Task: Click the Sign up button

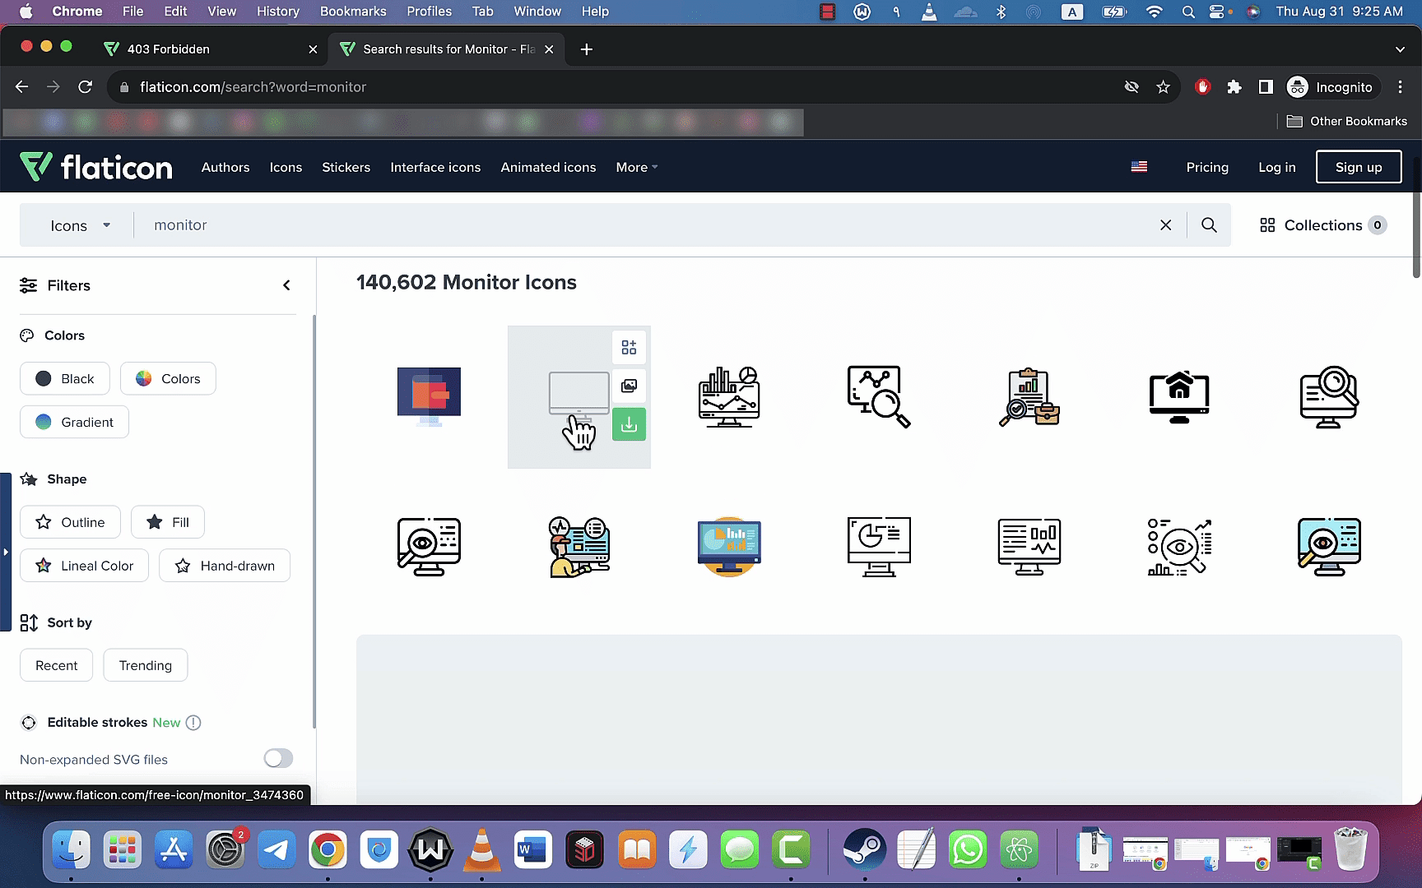Action: pyautogui.click(x=1359, y=167)
